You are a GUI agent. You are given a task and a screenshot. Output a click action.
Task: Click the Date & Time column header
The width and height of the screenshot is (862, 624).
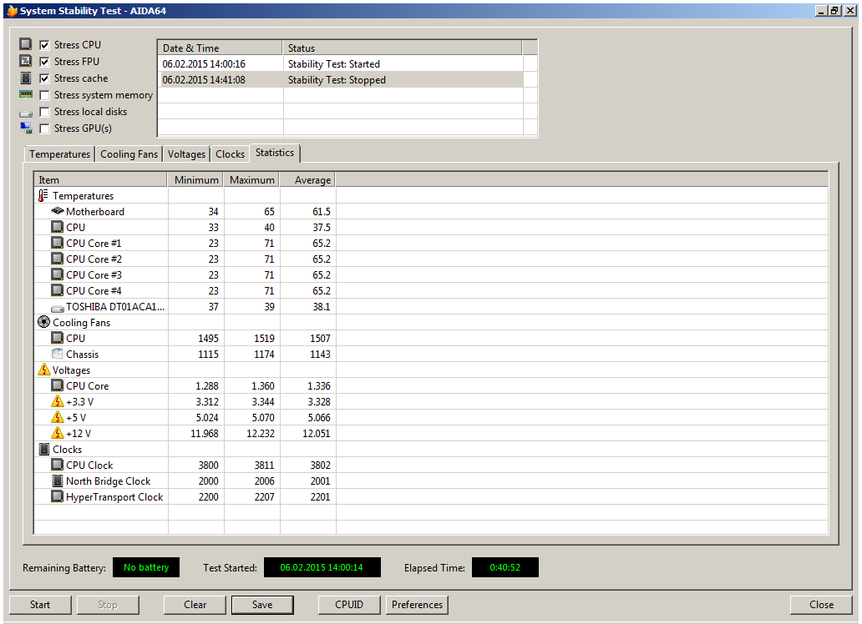[x=220, y=48]
